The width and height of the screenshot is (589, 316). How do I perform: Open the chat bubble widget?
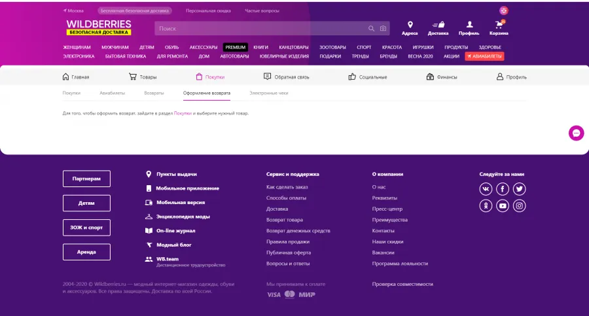pyautogui.click(x=576, y=133)
